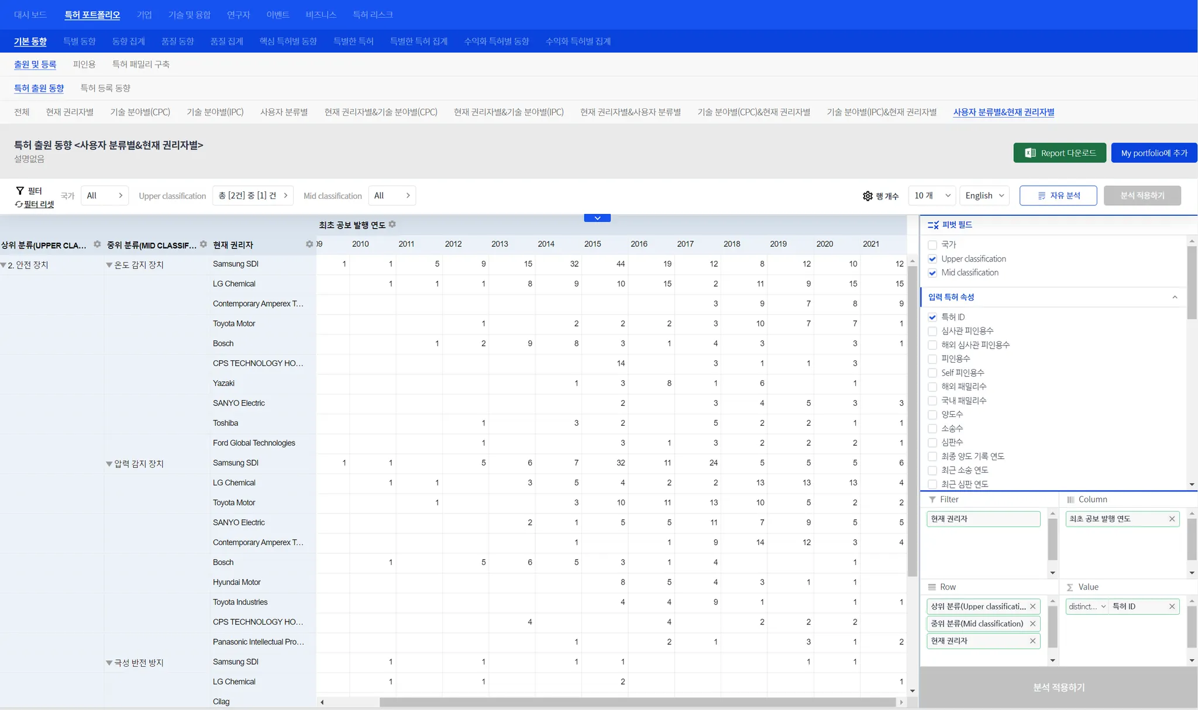Open the English language dropdown
1198x710 pixels.
(x=984, y=196)
